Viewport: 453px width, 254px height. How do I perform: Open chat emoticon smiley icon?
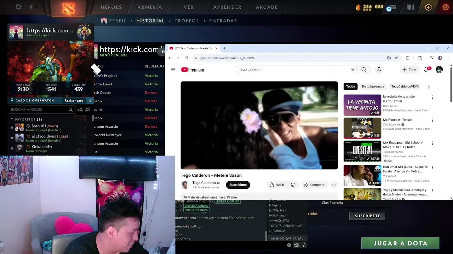click(x=289, y=245)
